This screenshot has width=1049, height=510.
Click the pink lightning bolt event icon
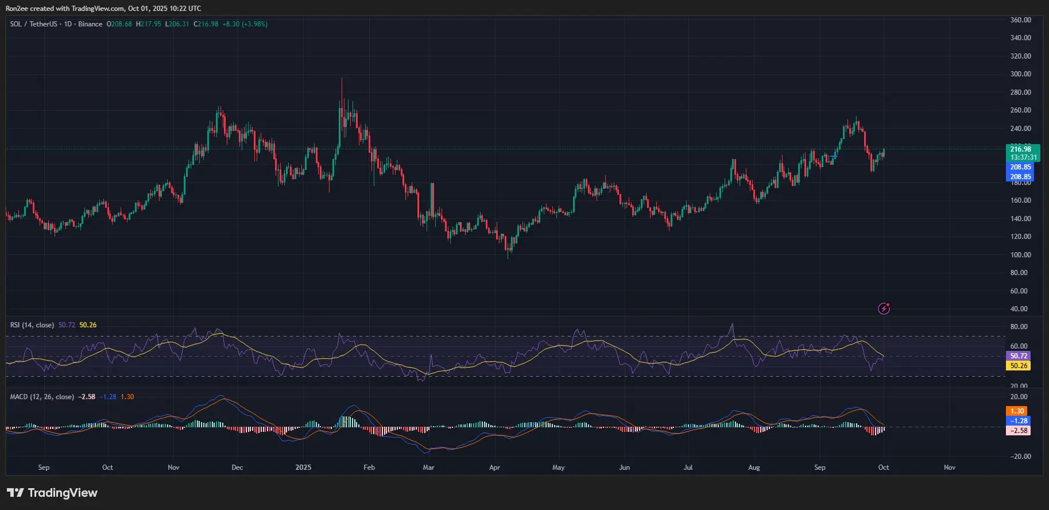(884, 309)
